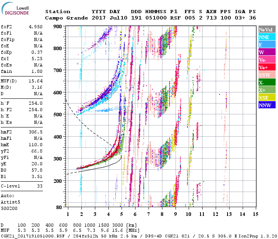Click the fxI value 5.25
Viewport: 278px width, 239px height.
pos(37,59)
